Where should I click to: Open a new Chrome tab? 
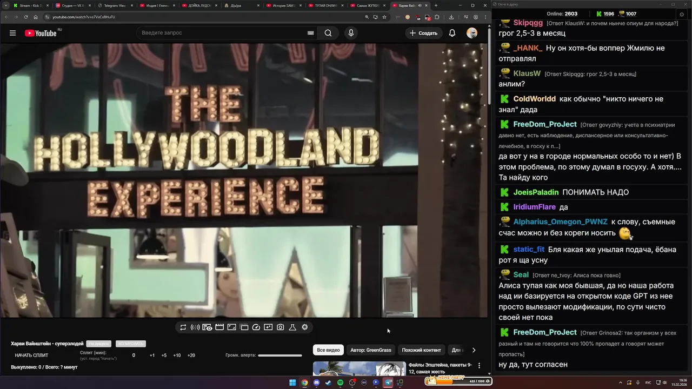[436, 5]
